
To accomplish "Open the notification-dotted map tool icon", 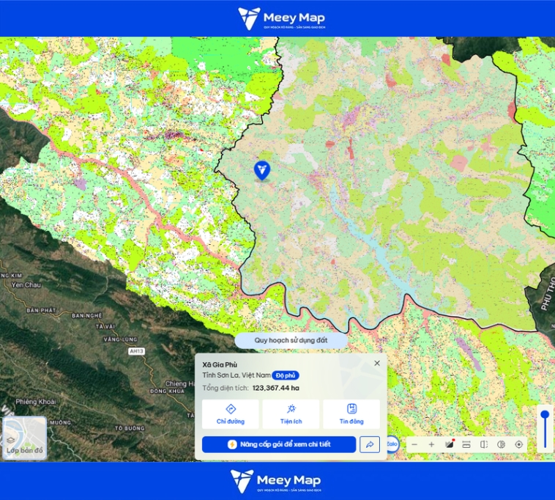I will [x=449, y=444].
